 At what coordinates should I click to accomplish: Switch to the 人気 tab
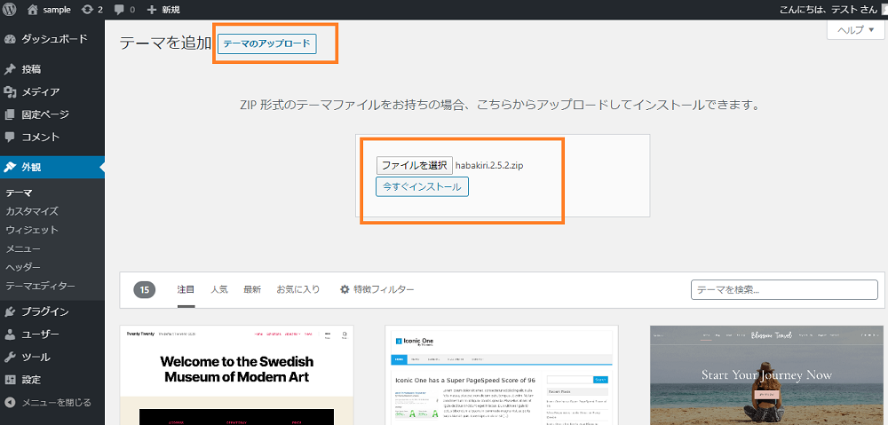point(218,289)
